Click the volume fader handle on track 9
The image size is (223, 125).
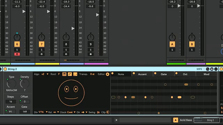click(x=98, y=15)
